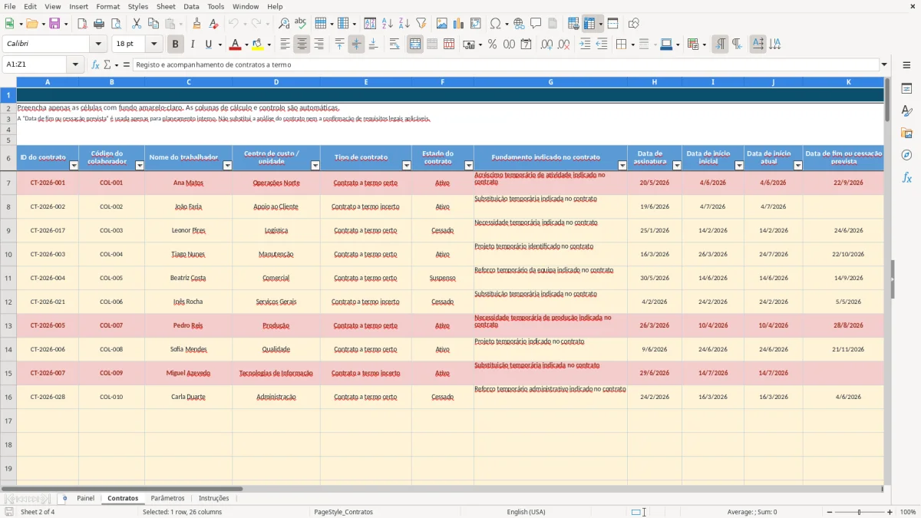Screen dimensions: 921x518
Task: Expand the Name Box dropdown
Action: point(76,64)
